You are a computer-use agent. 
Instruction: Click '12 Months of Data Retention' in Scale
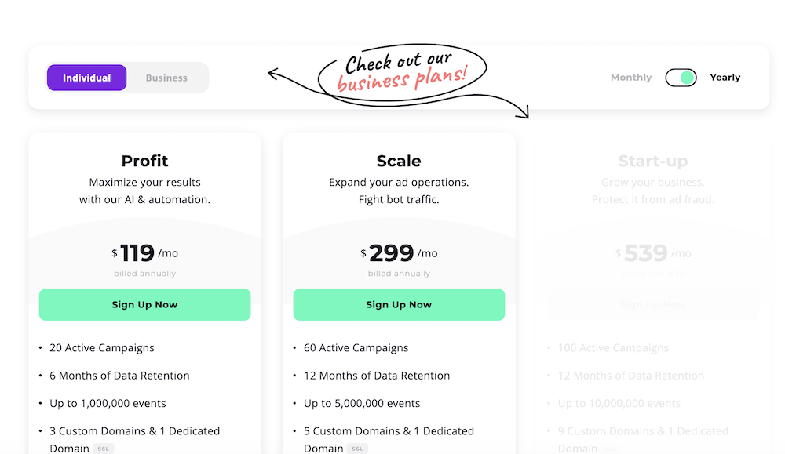coord(377,376)
